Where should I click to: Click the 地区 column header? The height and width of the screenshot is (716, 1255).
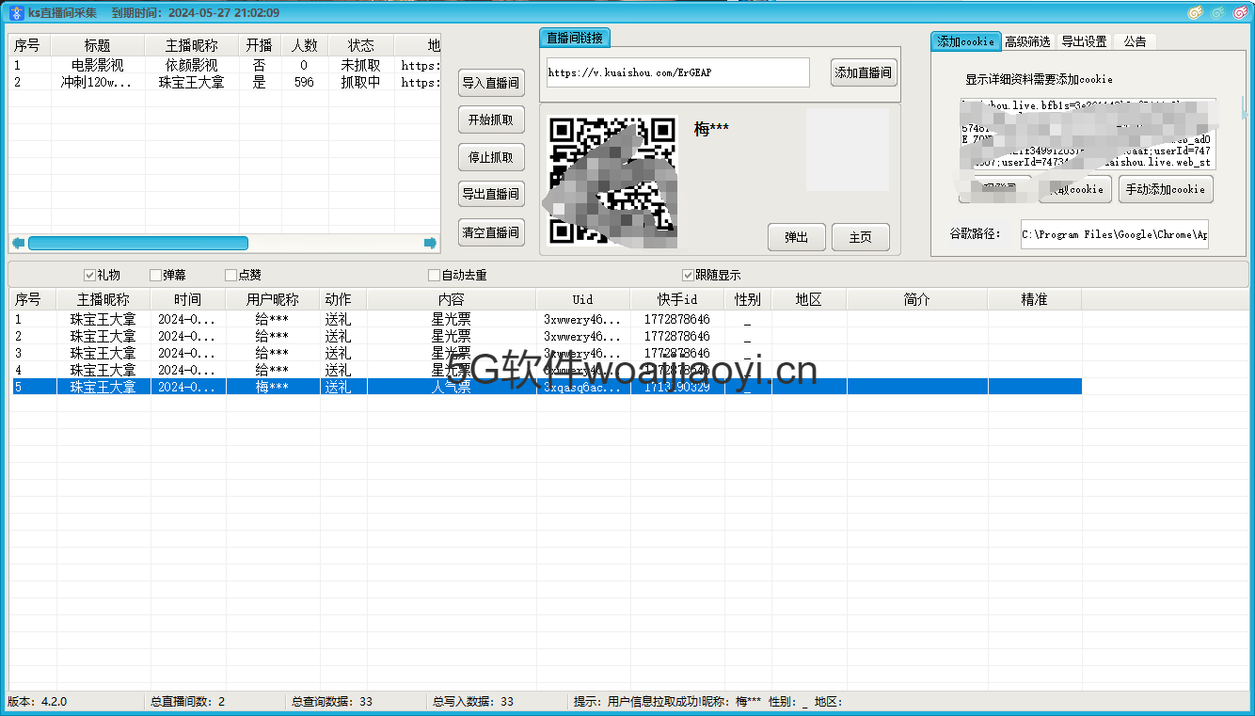coord(809,299)
